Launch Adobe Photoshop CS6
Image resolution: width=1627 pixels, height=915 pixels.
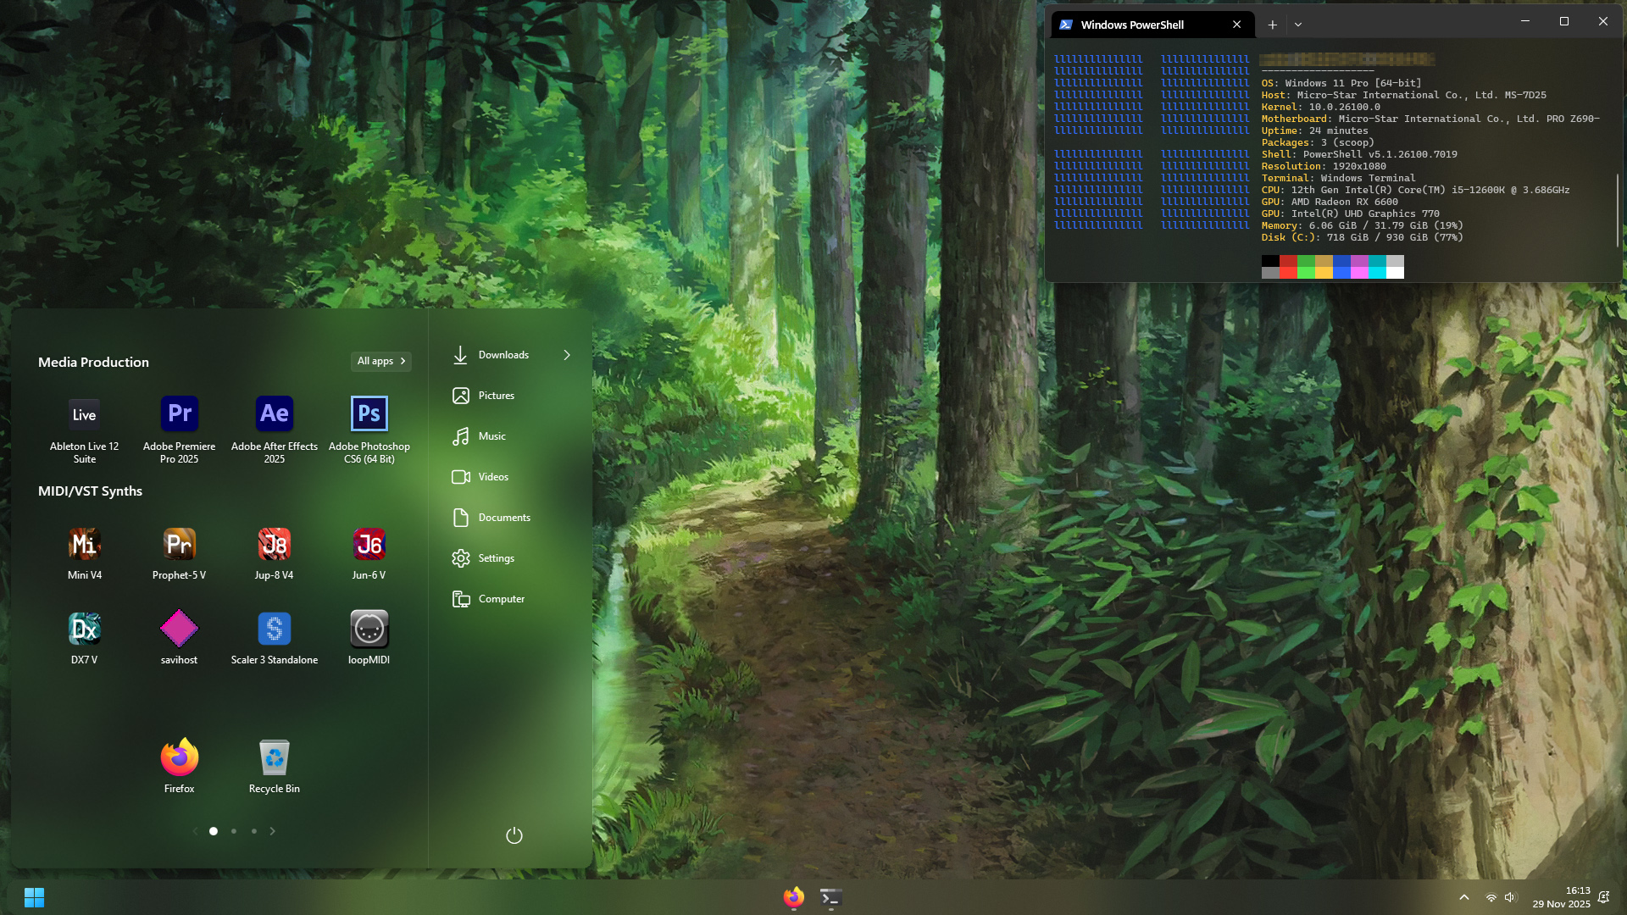tap(369, 414)
